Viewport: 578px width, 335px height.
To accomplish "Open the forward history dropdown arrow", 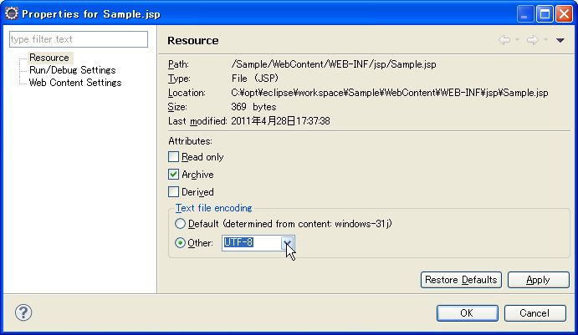I will coord(545,40).
